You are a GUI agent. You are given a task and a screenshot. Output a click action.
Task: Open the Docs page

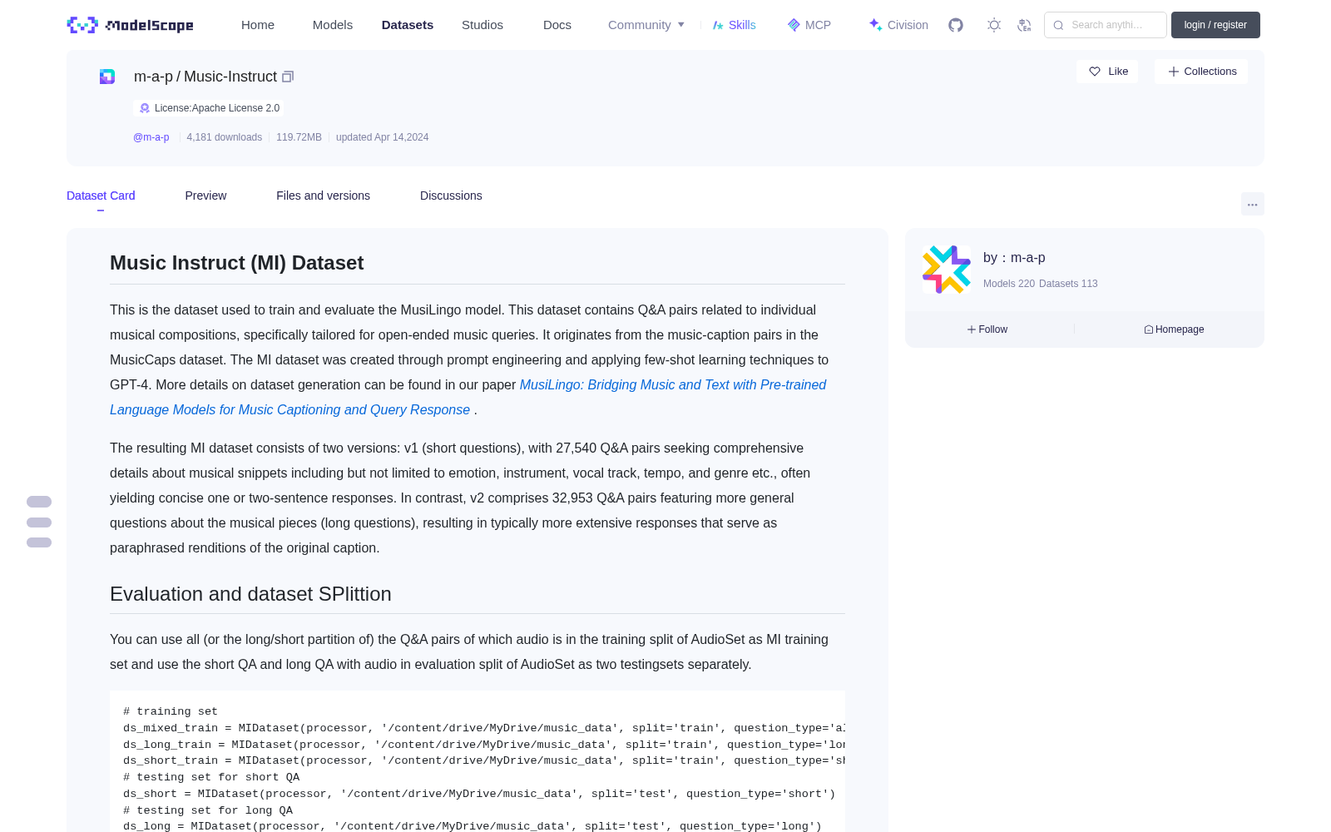coord(557,25)
